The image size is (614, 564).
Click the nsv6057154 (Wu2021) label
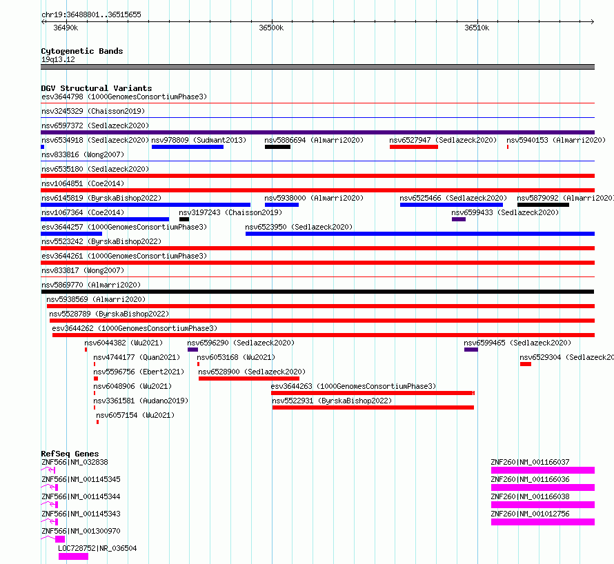click(x=135, y=415)
